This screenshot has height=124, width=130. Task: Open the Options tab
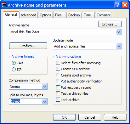(45, 15)
